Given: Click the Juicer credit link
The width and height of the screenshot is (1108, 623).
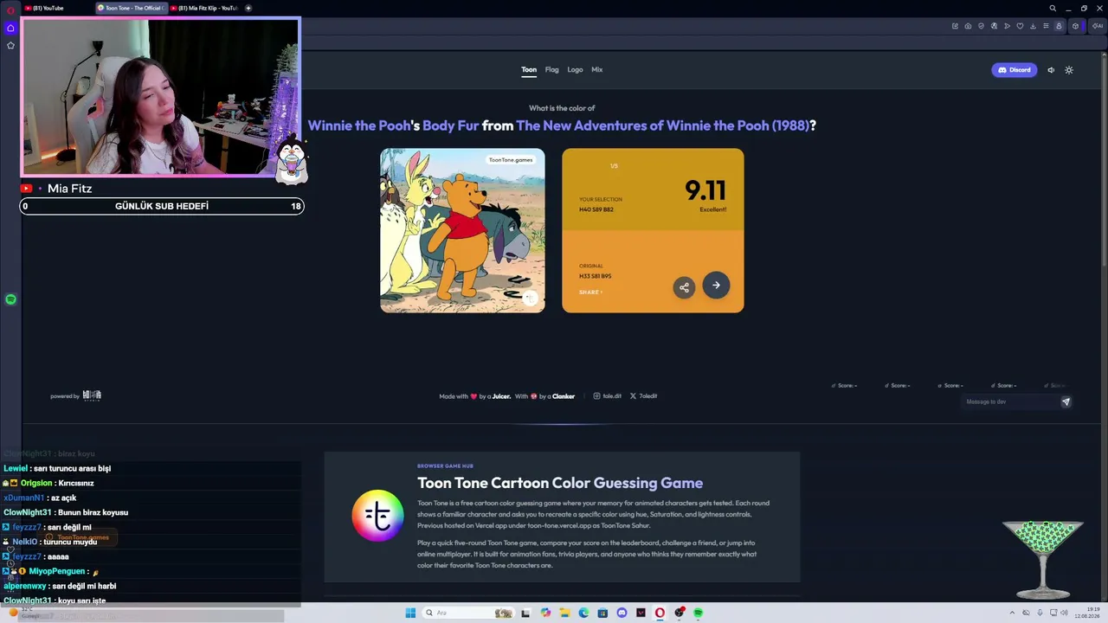Looking at the screenshot, I should tap(501, 396).
